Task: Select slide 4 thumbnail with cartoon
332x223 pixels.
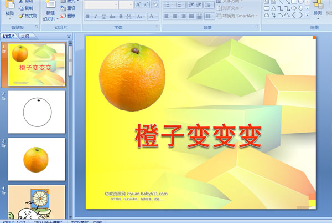Action: tap(37, 202)
